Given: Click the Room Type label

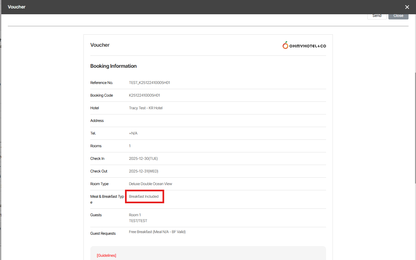Looking at the screenshot, I should click(99, 184).
